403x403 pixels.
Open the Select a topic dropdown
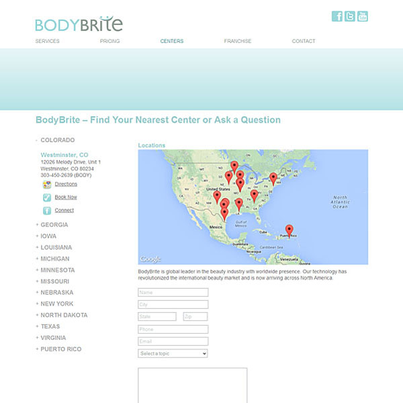[x=173, y=354]
